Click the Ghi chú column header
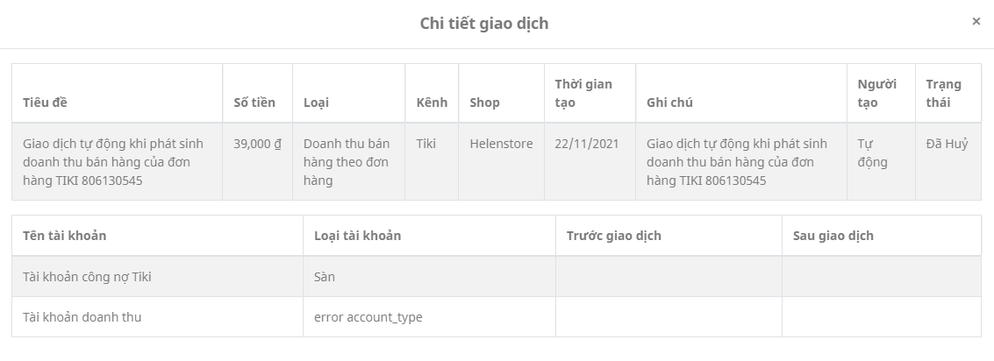Screen dimensions: 994x361 coord(669,103)
